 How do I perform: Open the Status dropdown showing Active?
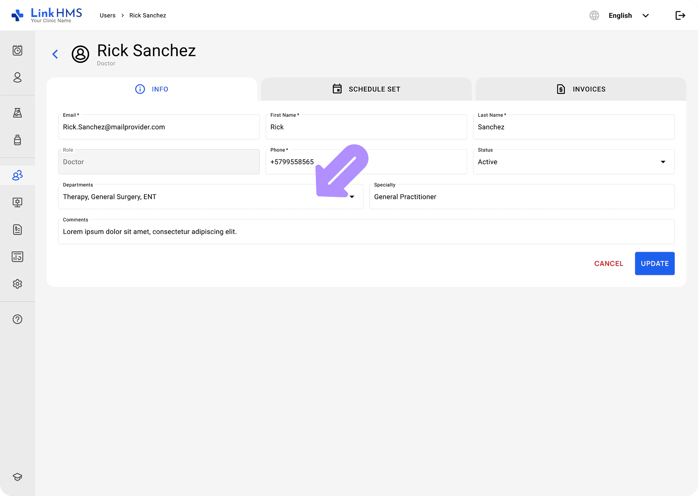(663, 162)
